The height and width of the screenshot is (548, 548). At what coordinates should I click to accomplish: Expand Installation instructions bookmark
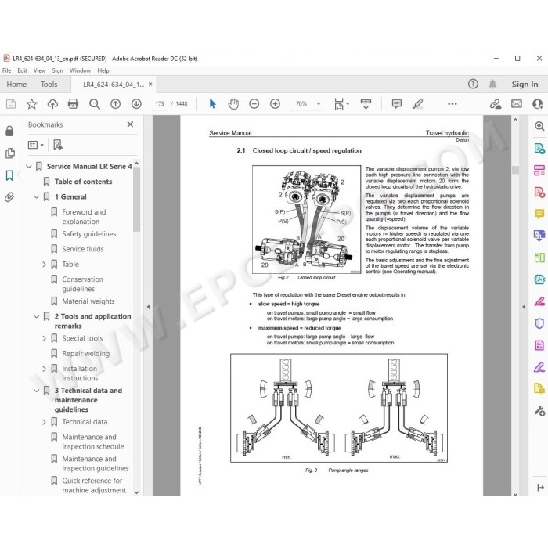(44, 369)
